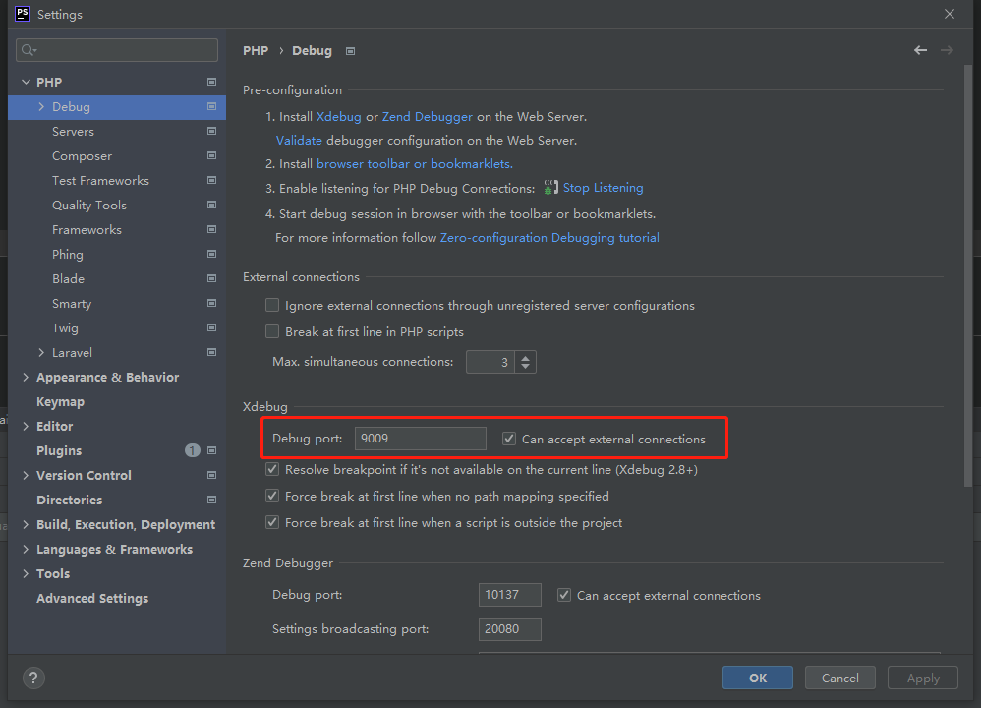
Task: Decrease max simultaneous connections with down arrow
Action: coord(526,366)
